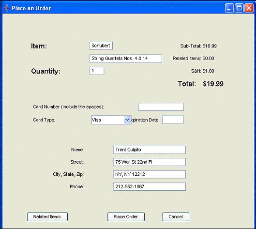The height and width of the screenshot is (229, 256).
Task: Minimize the Place an Order window
Action: [229, 8]
